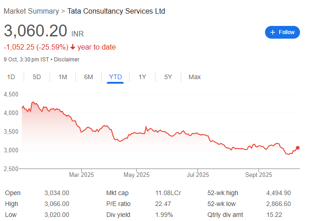Click the plus icon in Follow button
Screen dimensions: 315x221
click(x=273, y=32)
